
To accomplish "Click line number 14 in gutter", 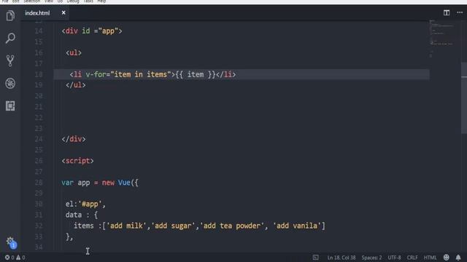I will pos(39,31).
